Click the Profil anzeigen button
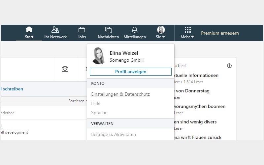The image size is (264, 165). (130, 72)
